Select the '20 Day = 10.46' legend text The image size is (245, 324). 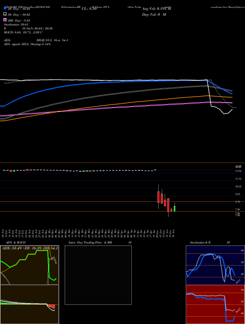[19, 9]
